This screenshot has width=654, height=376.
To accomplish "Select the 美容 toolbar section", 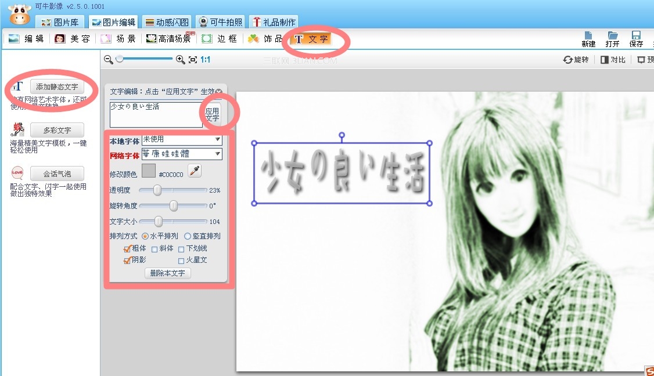I will coord(72,39).
